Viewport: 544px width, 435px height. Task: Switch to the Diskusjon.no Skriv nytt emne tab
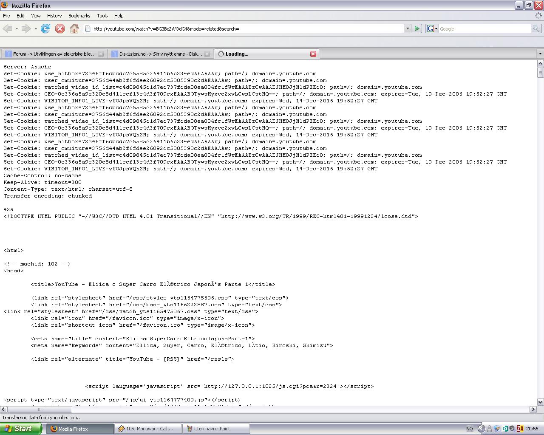click(160, 54)
